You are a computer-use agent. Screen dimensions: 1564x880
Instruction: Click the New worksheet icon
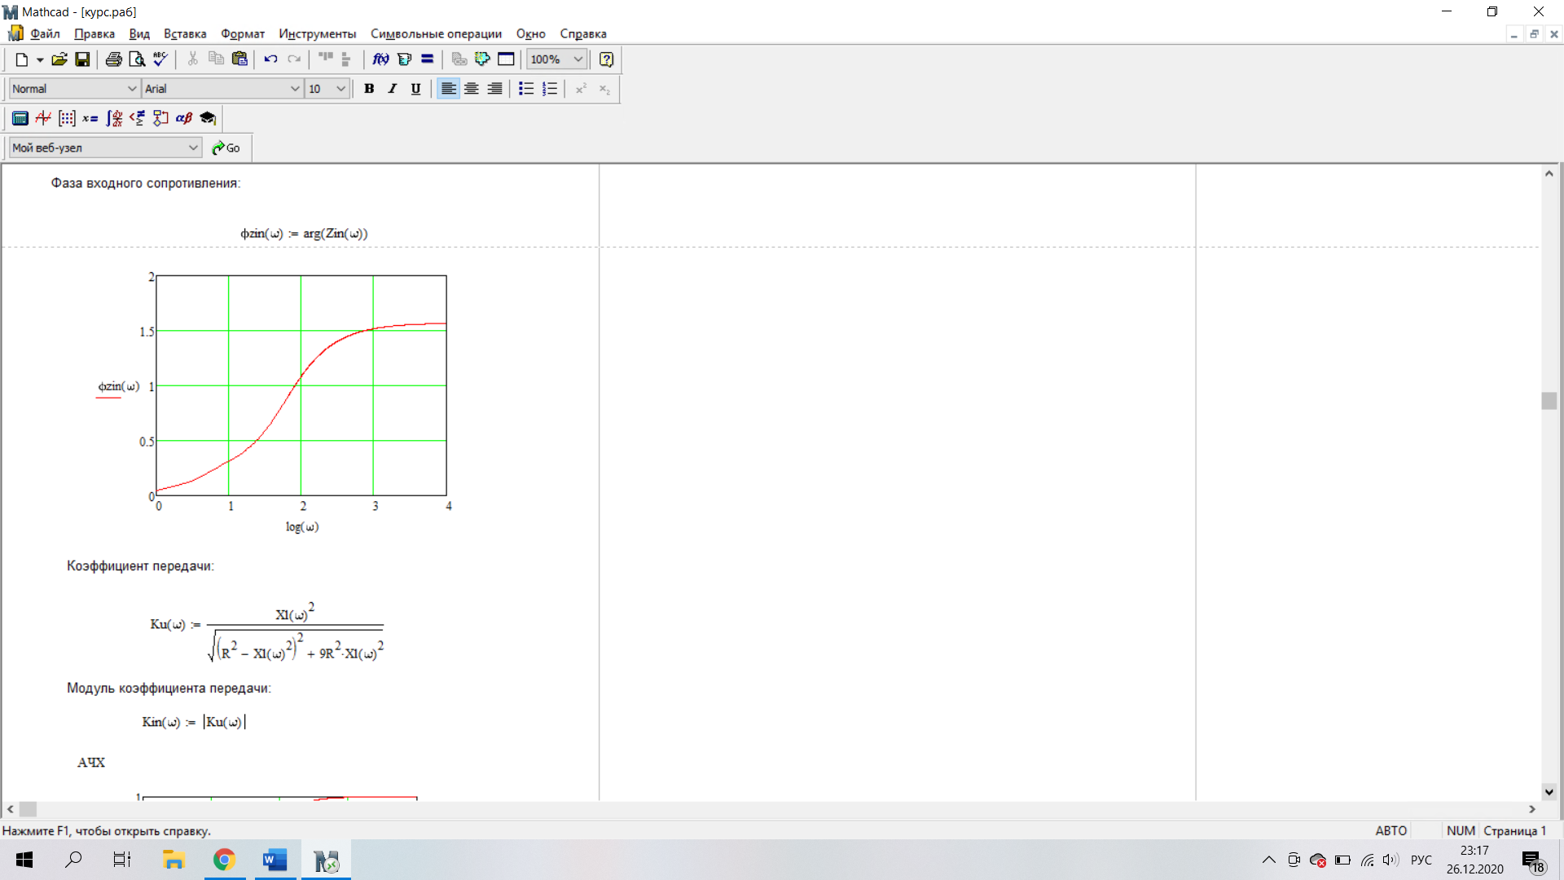click(22, 59)
